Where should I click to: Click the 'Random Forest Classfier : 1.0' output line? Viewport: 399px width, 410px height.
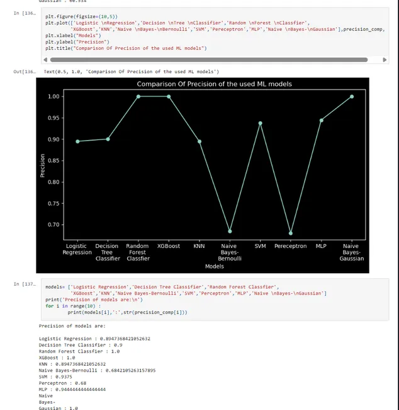pyautogui.click(x=79, y=351)
